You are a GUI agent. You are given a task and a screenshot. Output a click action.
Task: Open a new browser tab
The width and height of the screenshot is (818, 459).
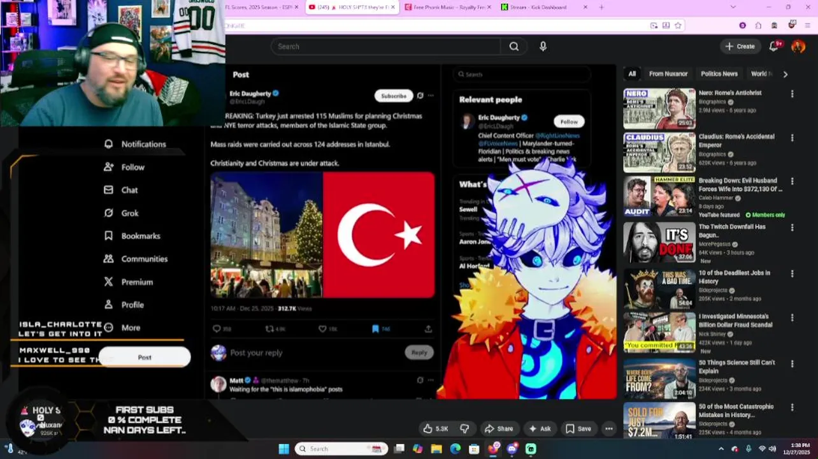point(601,7)
